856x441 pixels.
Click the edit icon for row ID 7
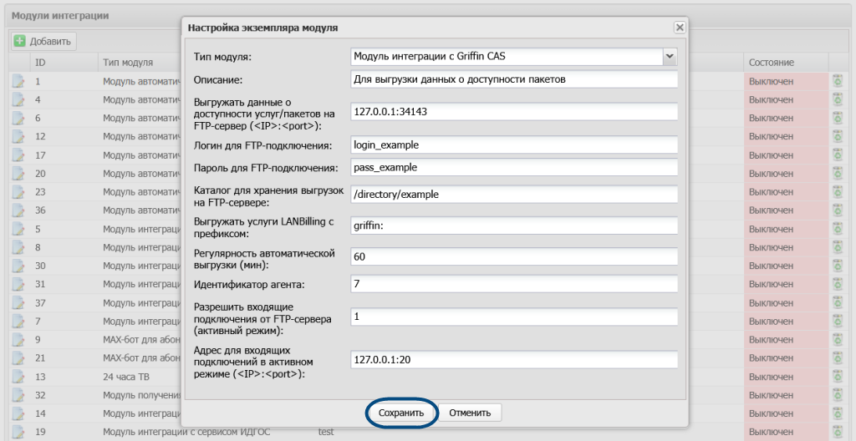[18, 321]
